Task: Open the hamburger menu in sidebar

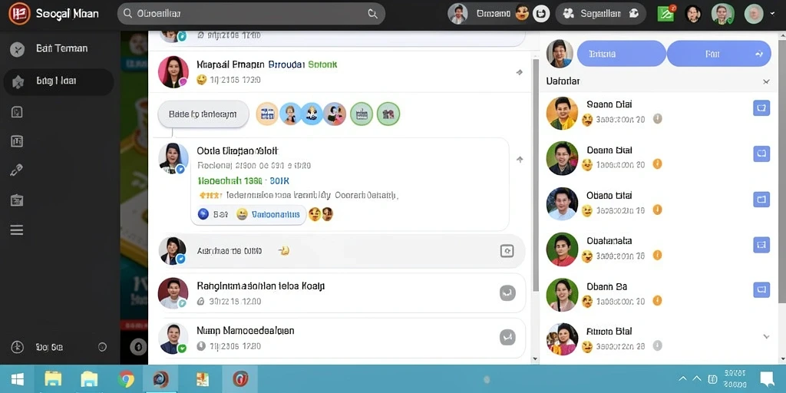Action: tap(17, 230)
